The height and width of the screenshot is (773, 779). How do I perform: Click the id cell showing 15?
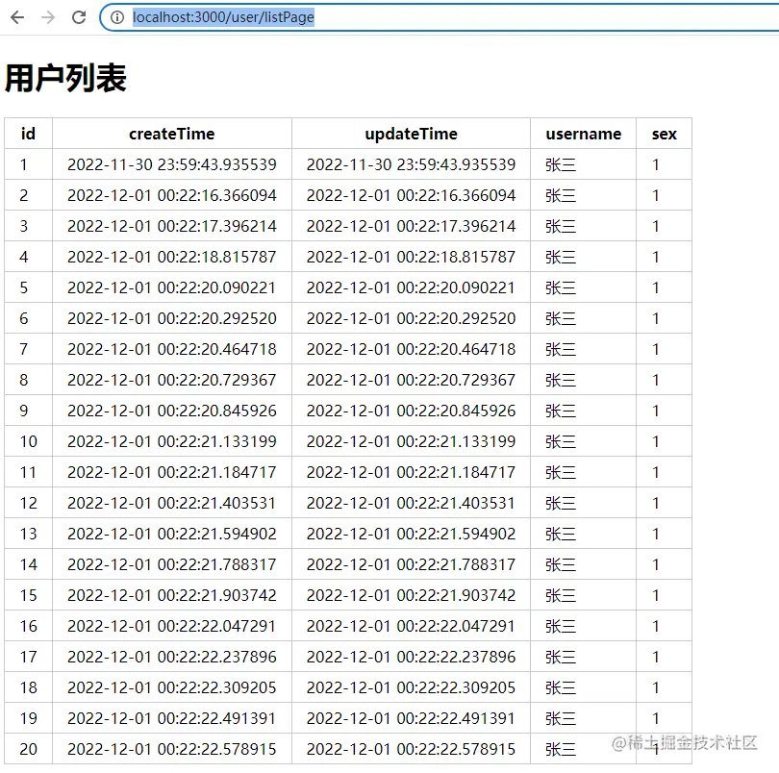pyautogui.click(x=28, y=595)
